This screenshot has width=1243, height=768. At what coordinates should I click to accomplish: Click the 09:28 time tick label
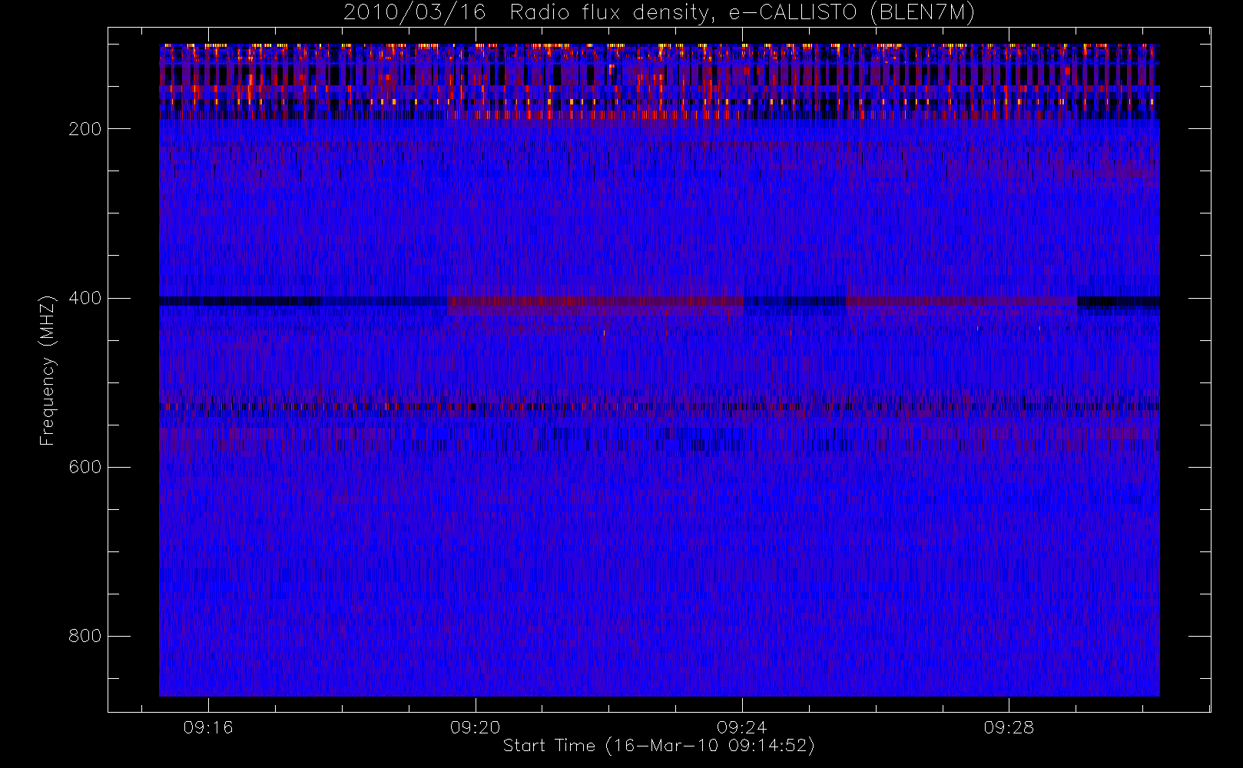coord(1009,727)
